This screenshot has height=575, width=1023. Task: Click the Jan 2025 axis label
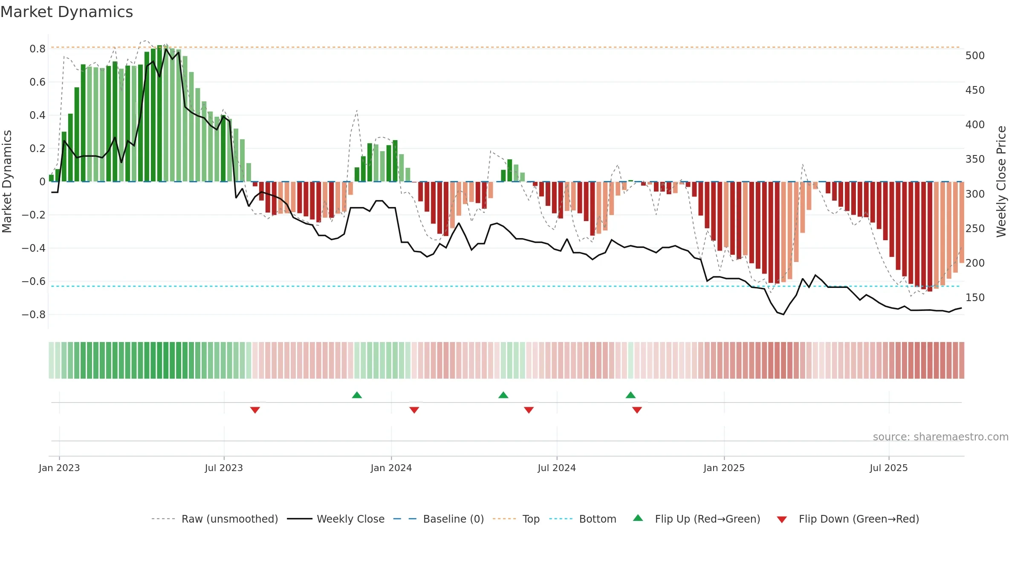tap(724, 468)
